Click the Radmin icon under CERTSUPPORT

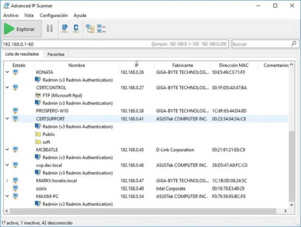pos(38,126)
